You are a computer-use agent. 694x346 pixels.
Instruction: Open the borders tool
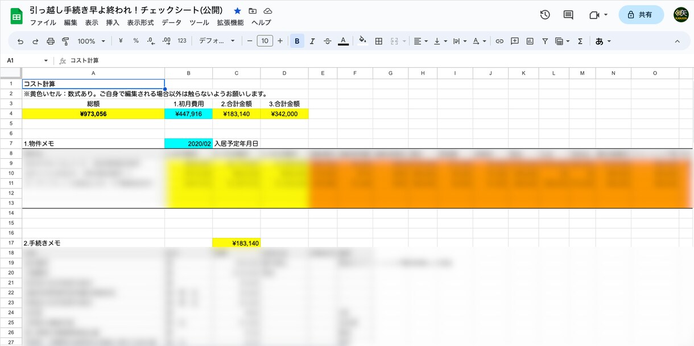pyautogui.click(x=379, y=41)
